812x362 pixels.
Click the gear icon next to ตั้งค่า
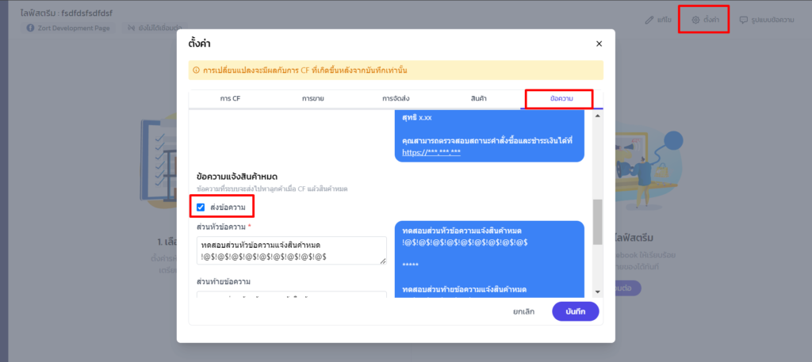click(695, 20)
